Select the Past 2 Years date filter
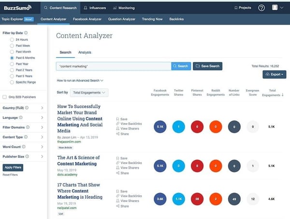The image size is (290, 219). pos(12,70)
